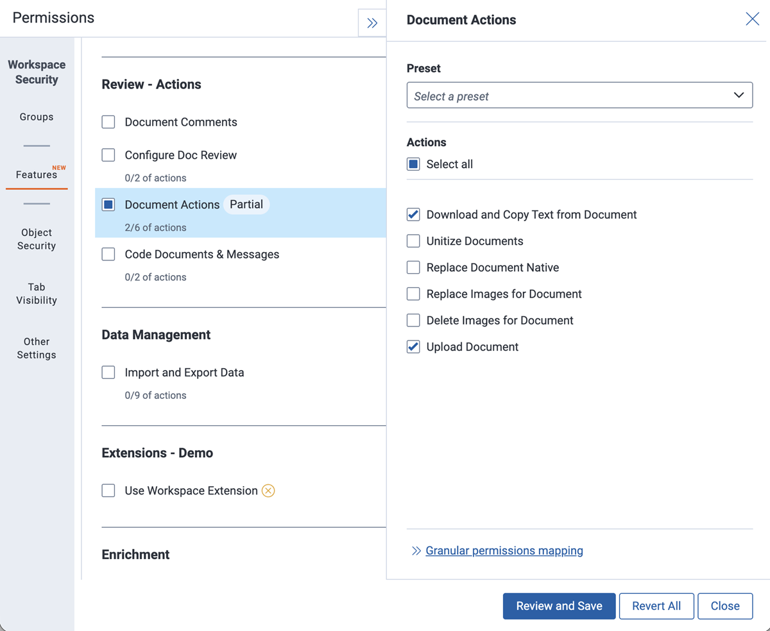Close the Document Actions panel
This screenshot has width=770, height=631.
(752, 19)
